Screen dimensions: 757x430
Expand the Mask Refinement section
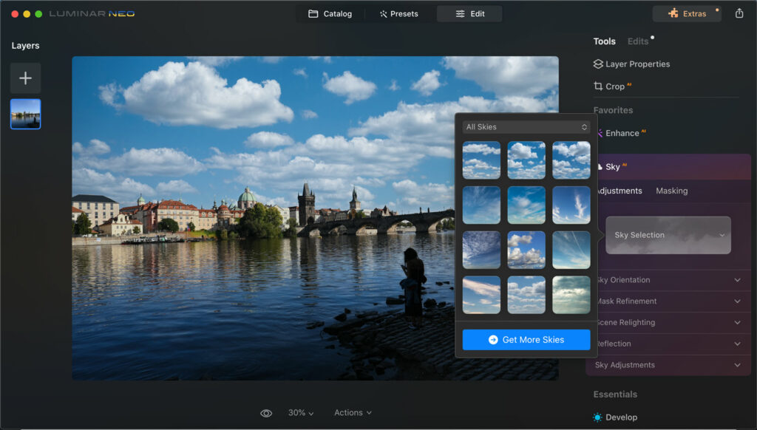[x=668, y=301]
